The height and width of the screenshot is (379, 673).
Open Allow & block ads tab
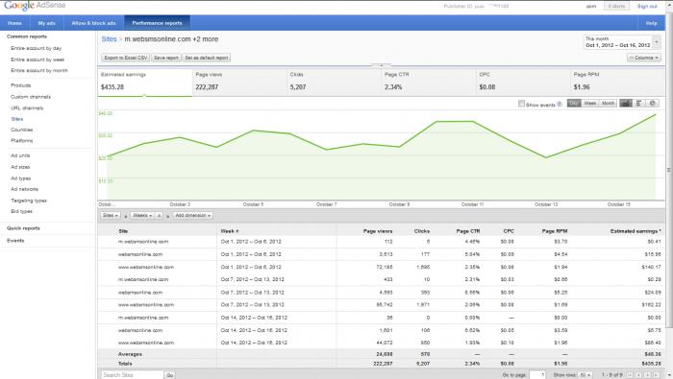click(x=93, y=23)
